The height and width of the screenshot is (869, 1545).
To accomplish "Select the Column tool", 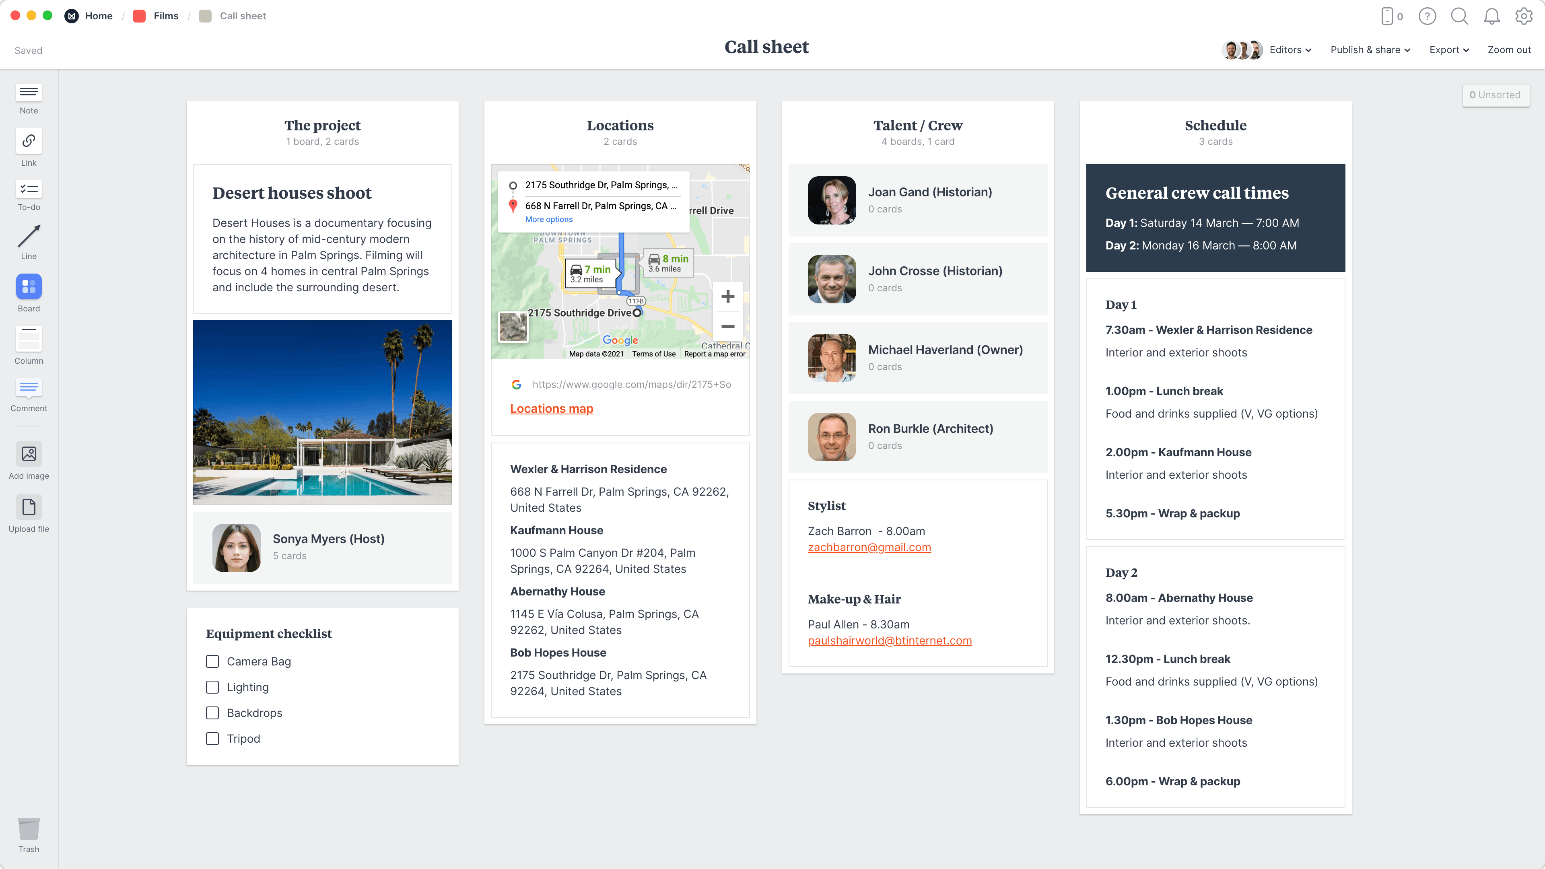I will [28, 340].
